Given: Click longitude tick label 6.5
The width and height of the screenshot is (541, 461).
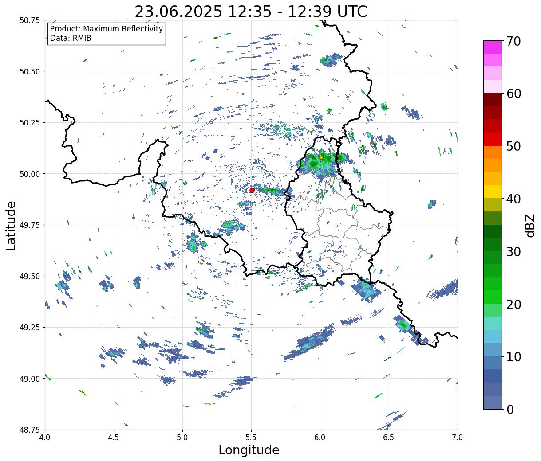Looking at the screenshot, I should point(389,437).
